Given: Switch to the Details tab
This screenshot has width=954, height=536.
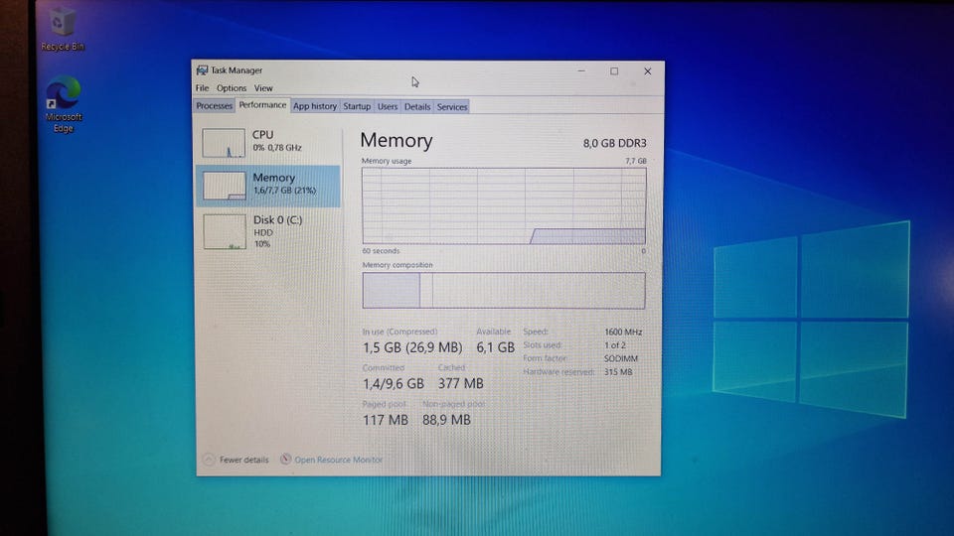Looking at the screenshot, I should (416, 106).
